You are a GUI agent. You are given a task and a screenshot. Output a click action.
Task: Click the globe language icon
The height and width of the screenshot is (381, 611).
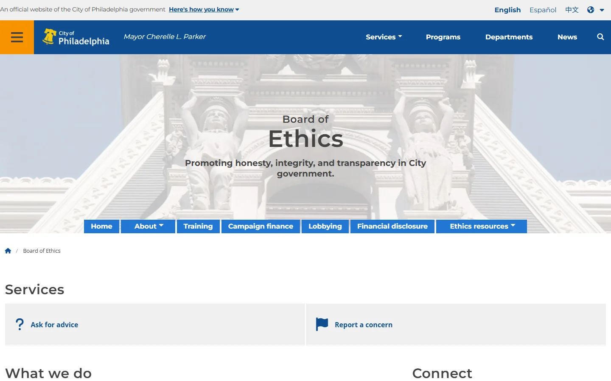(x=591, y=10)
